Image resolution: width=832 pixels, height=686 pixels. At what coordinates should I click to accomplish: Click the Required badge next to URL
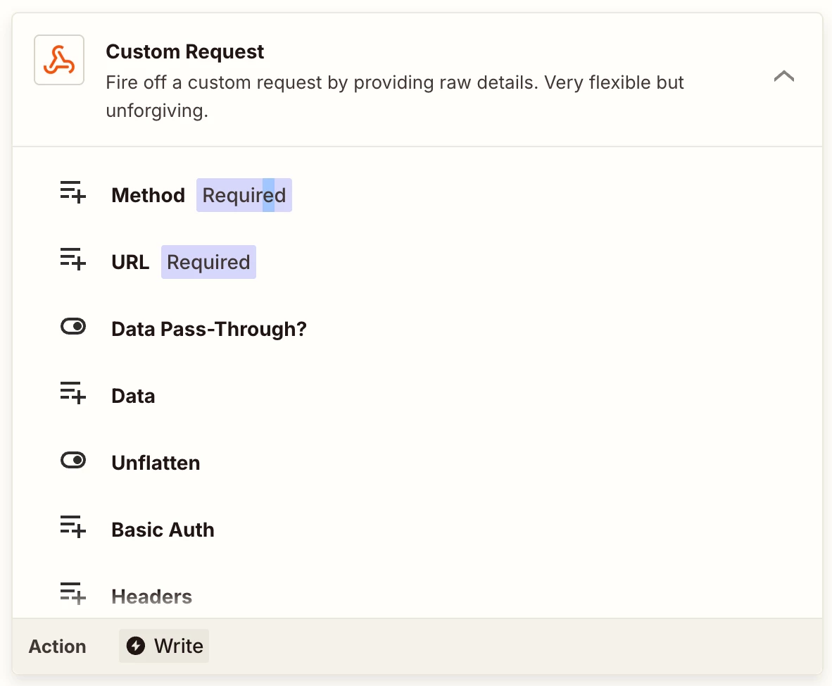208,262
